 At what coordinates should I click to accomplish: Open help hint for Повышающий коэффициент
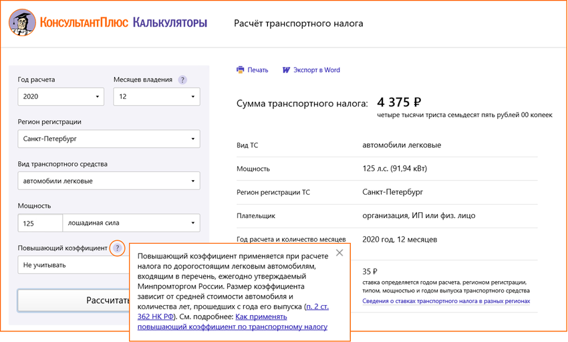tap(117, 248)
